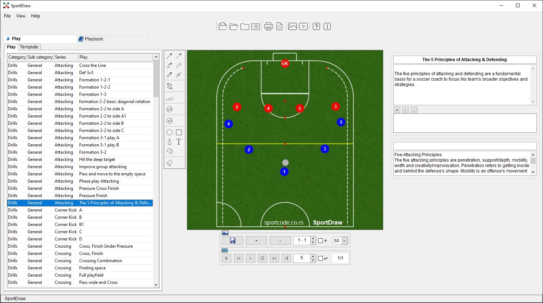This screenshot has height=303, width=543.
Task: Select the wavy dribble arrow tool
Action: point(169,65)
